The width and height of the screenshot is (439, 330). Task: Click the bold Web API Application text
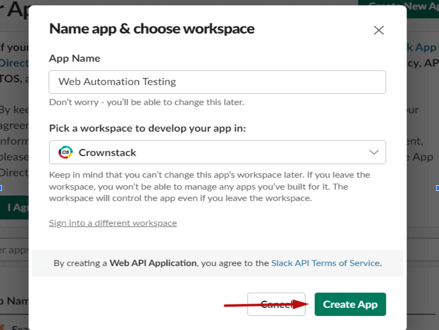pyautogui.click(x=153, y=263)
